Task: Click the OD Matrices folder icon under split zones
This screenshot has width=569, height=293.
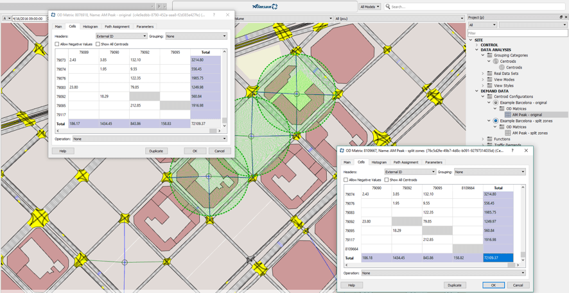Action: [x=502, y=127]
